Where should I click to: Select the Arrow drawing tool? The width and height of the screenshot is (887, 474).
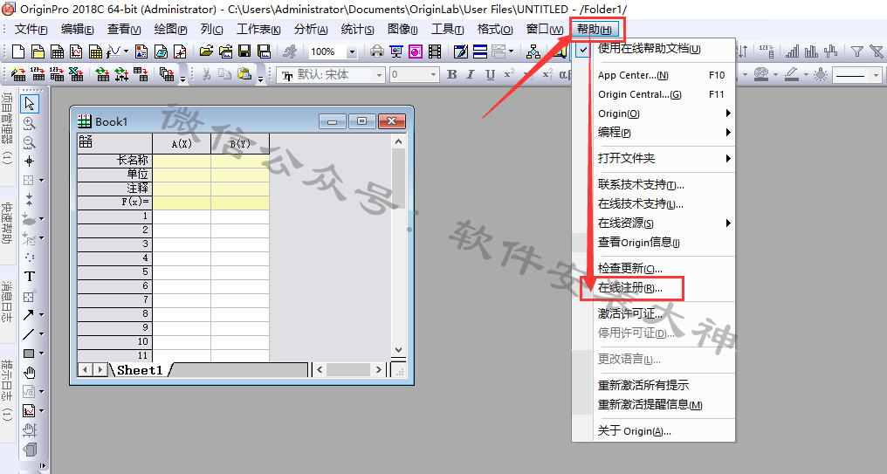point(28,314)
